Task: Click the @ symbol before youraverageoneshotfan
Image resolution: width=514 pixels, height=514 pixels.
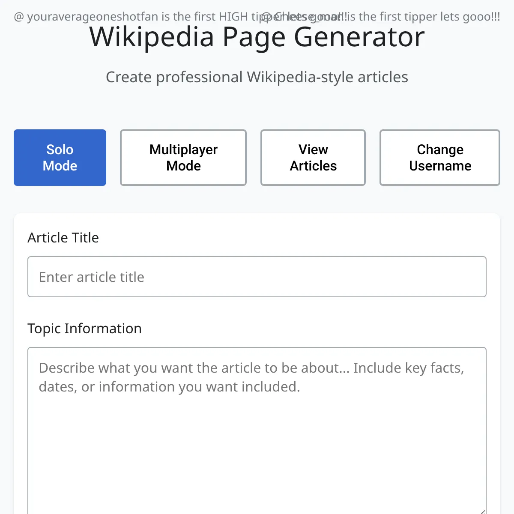Action: [x=19, y=17]
